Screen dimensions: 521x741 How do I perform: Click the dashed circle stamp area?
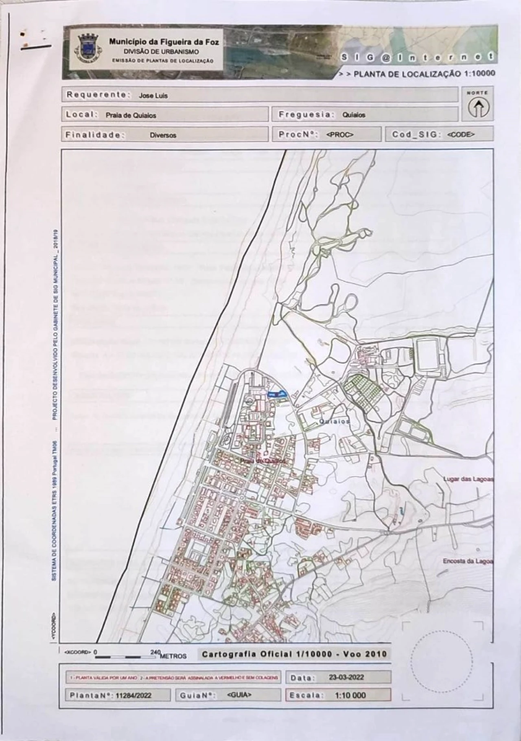[x=442, y=659]
